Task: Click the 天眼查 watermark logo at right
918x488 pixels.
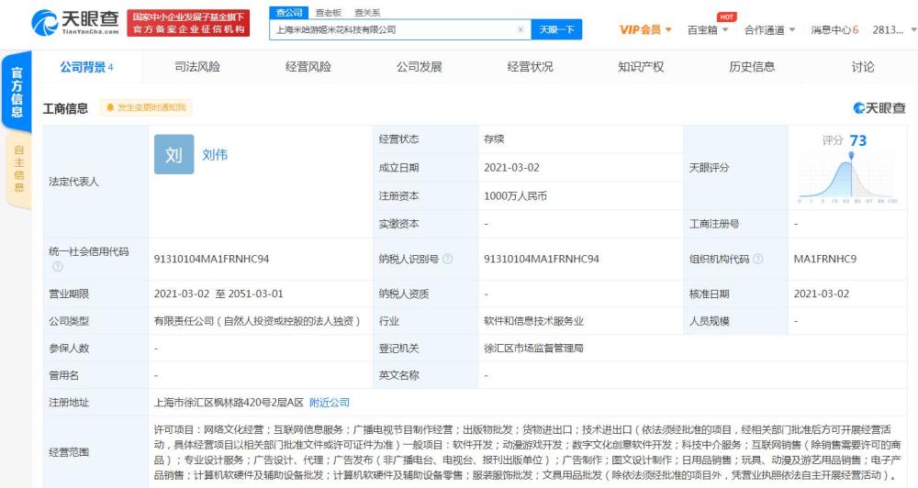Action: [879, 108]
